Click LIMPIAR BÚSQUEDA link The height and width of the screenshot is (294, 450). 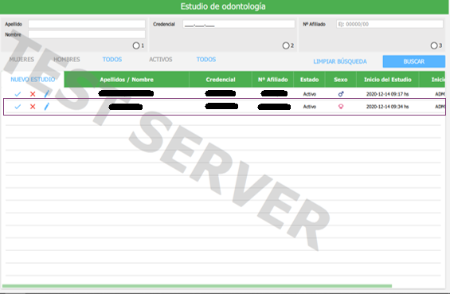340,61
